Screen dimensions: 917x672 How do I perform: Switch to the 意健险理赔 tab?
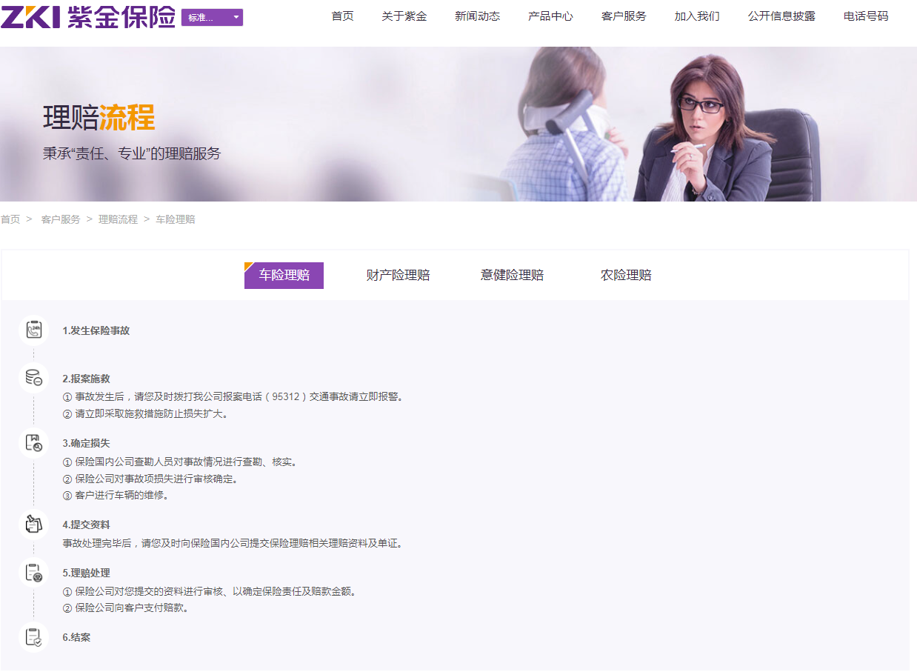(x=512, y=276)
